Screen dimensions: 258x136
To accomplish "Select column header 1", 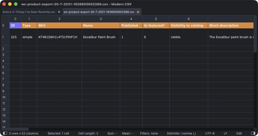I will click(x=29, y=19).
